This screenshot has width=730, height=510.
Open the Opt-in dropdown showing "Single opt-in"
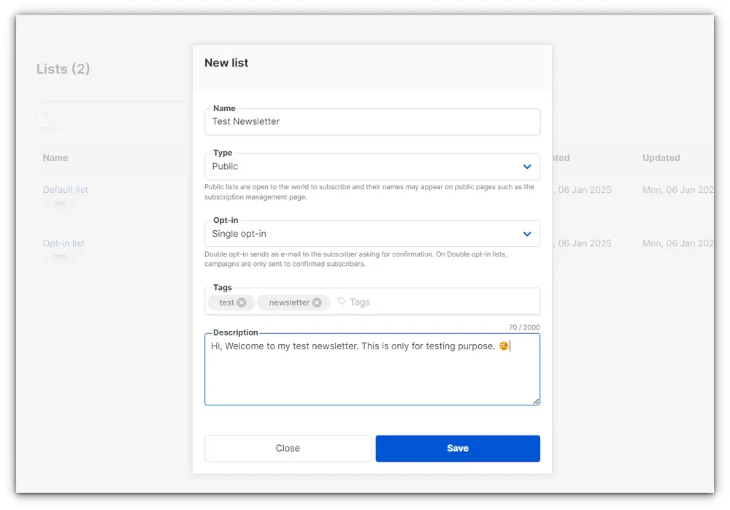[x=365, y=234]
